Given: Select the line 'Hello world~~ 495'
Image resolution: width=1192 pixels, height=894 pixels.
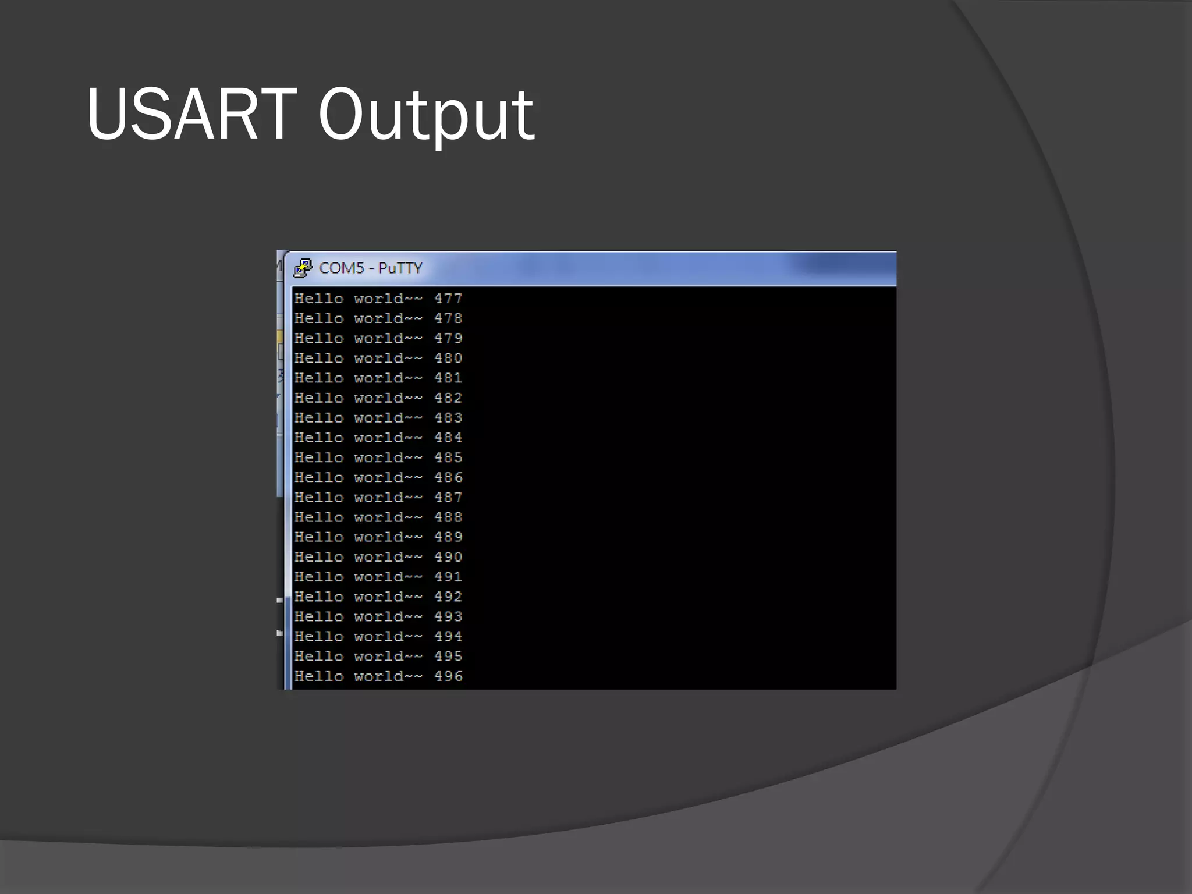Looking at the screenshot, I should 378,656.
